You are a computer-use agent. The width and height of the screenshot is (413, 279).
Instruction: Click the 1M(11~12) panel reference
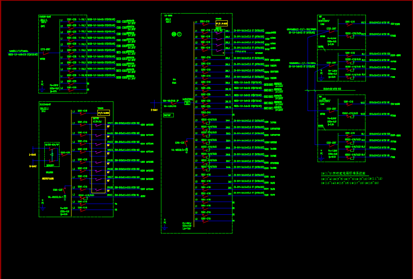point(375,179)
